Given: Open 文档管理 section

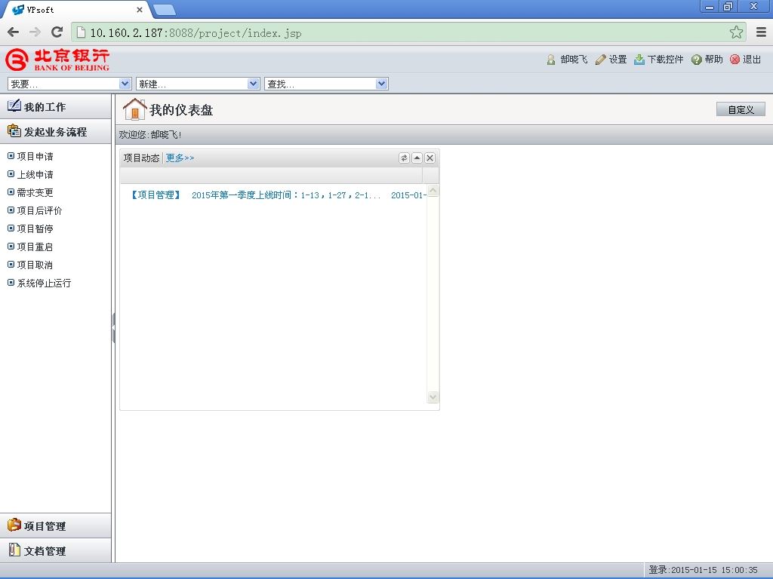Looking at the screenshot, I should [x=56, y=550].
